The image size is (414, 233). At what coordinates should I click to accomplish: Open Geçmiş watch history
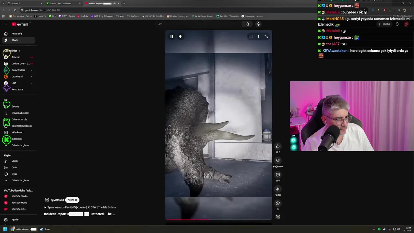tap(18, 106)
